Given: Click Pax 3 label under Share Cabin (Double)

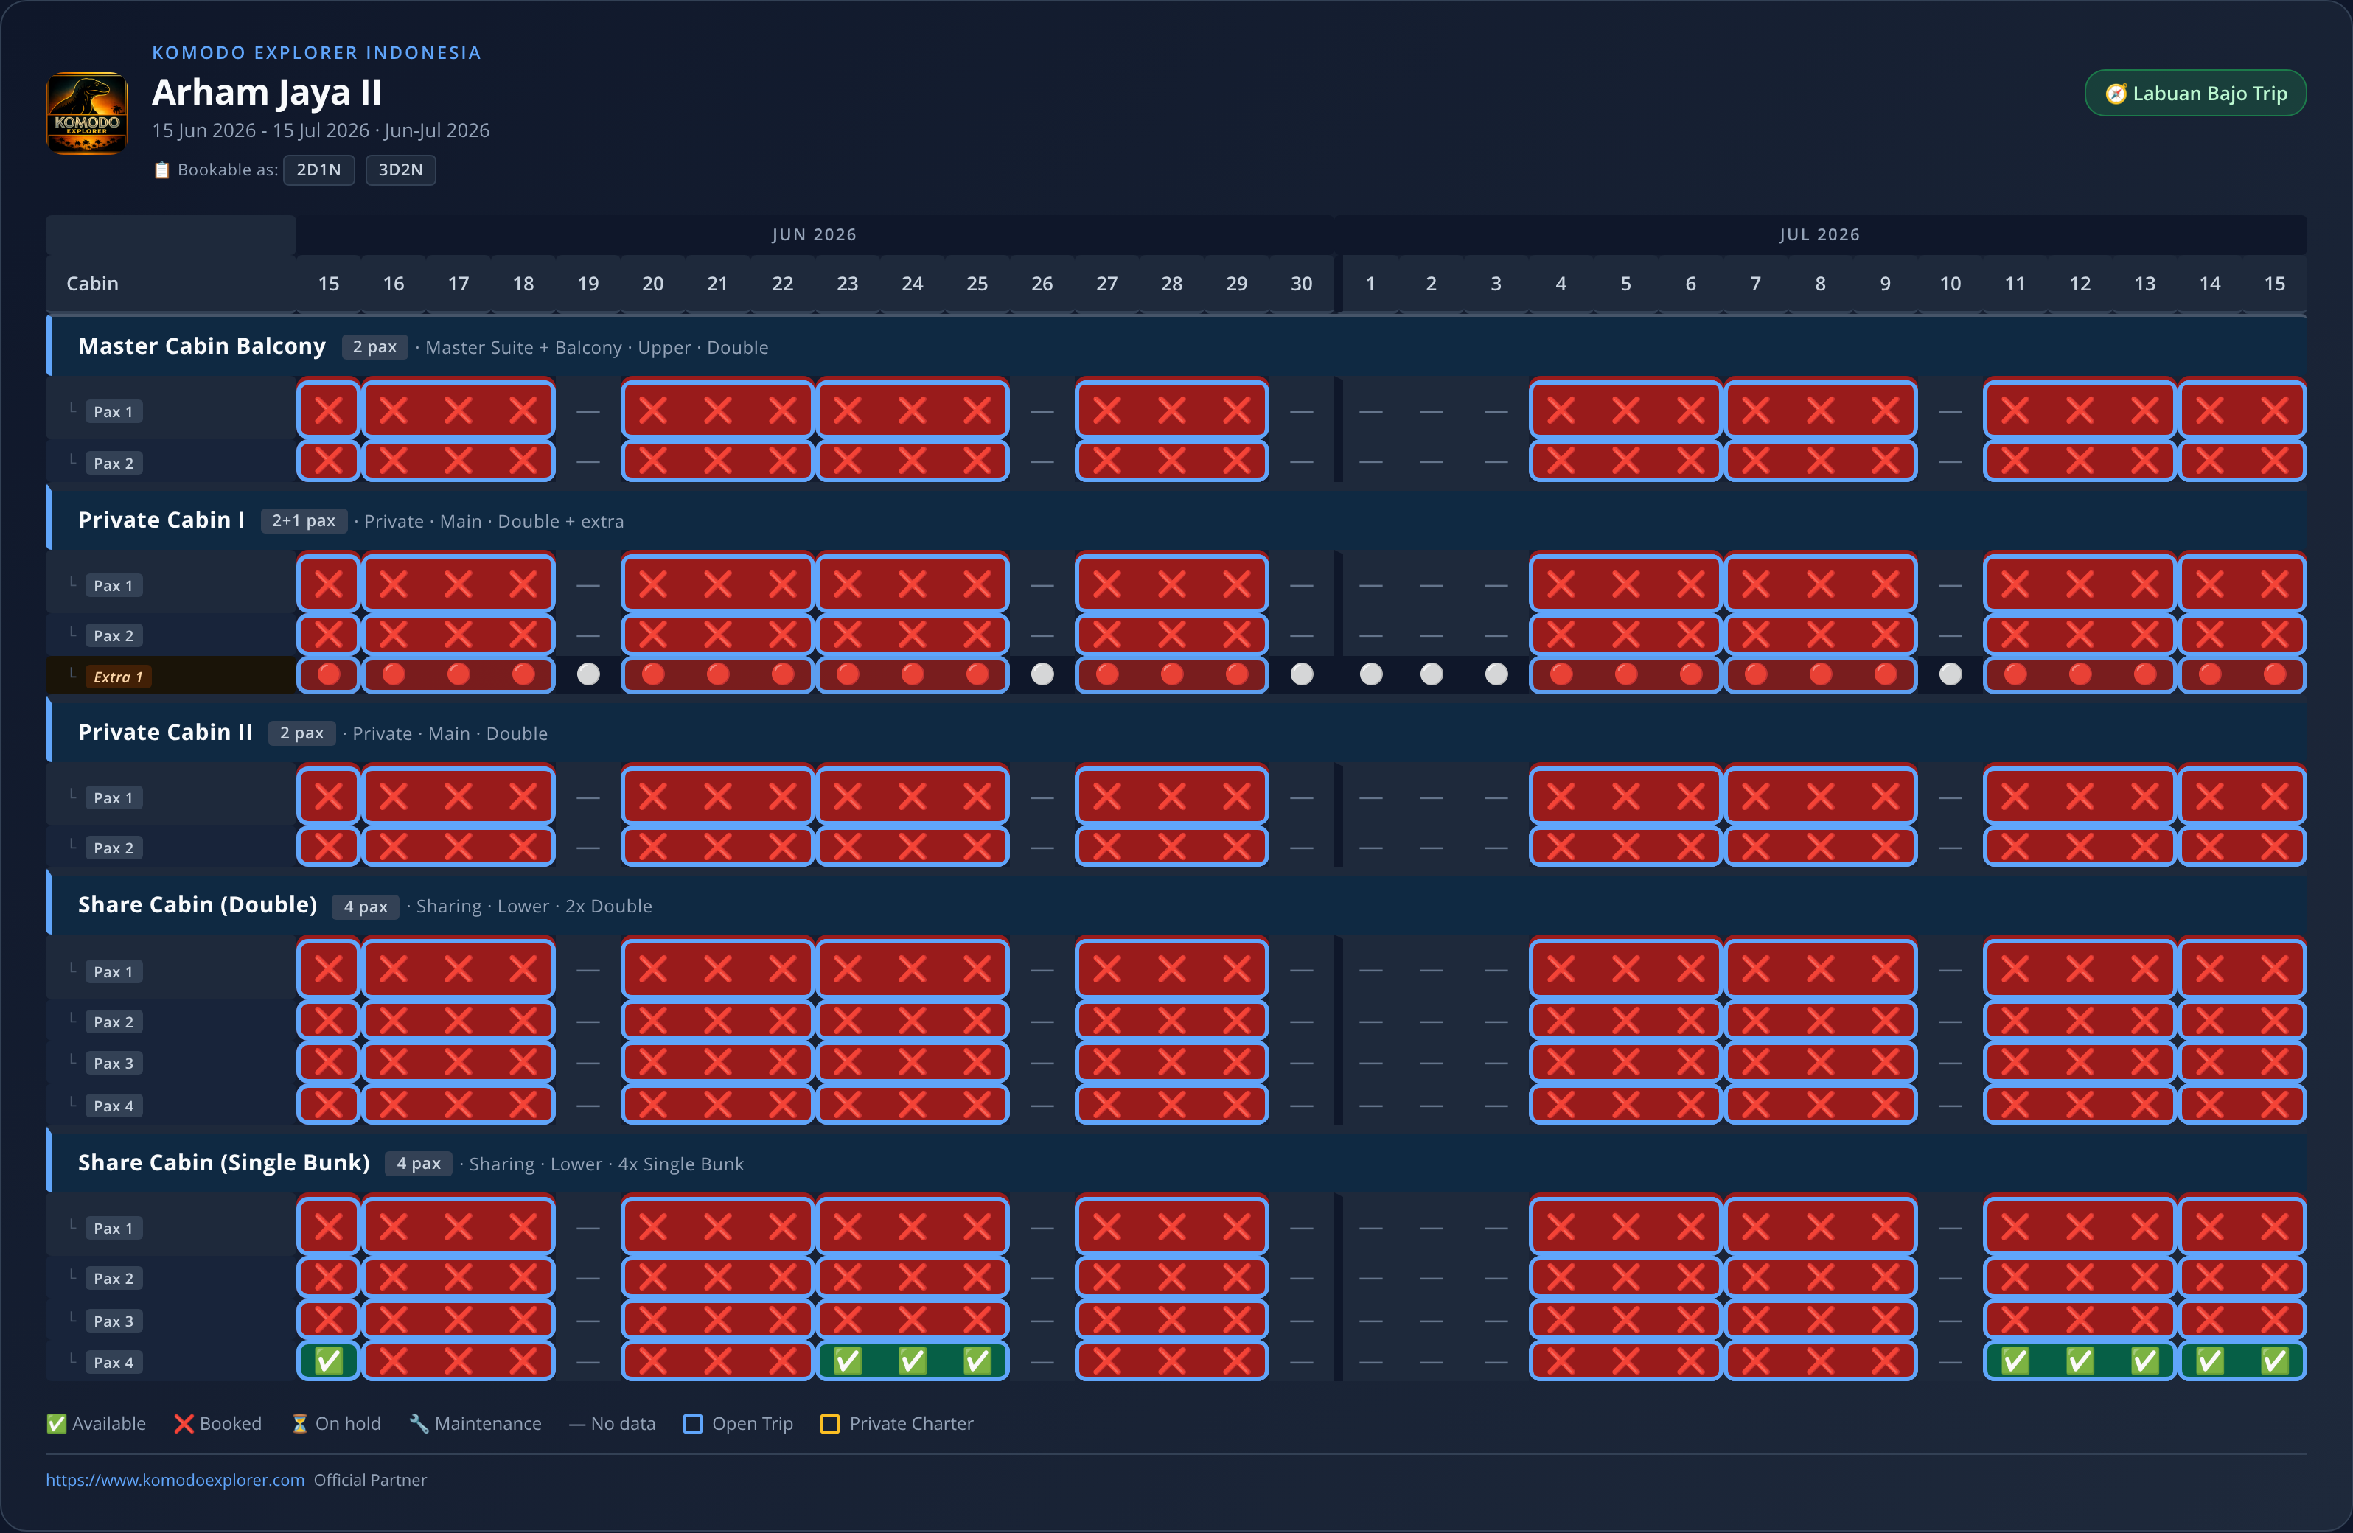Looking at the screenshot, I should point(114,1064).
